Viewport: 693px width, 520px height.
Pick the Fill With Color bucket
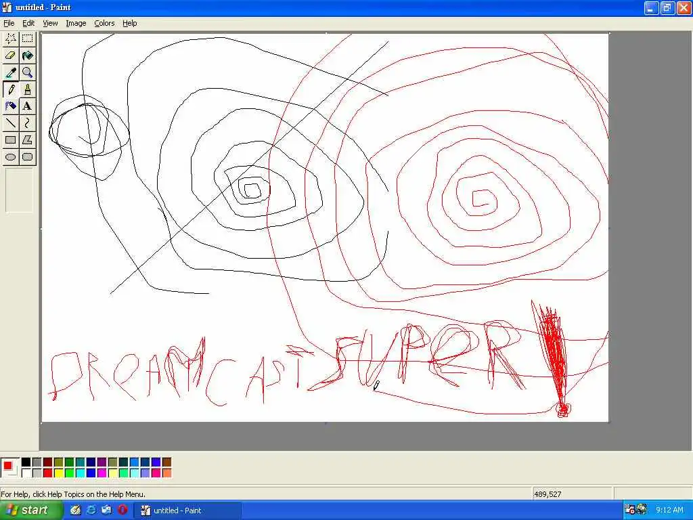27,56
